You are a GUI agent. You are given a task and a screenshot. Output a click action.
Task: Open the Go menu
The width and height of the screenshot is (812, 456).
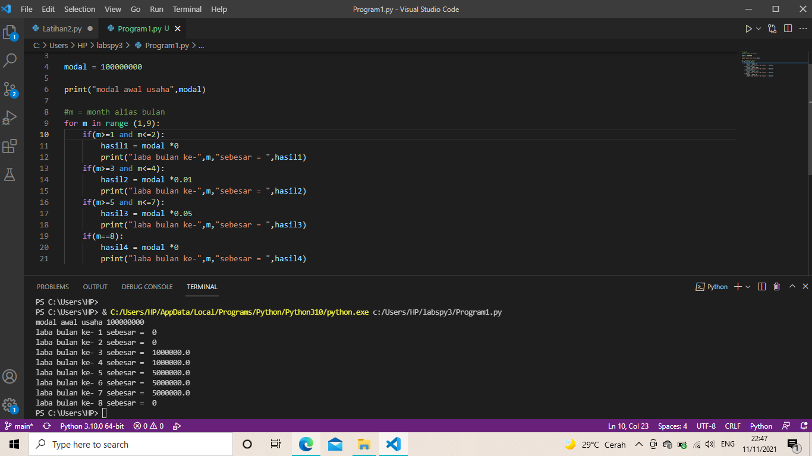136,9
